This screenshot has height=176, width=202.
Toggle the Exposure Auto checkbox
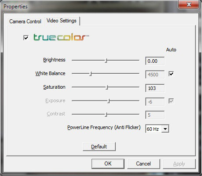(171, 101)
